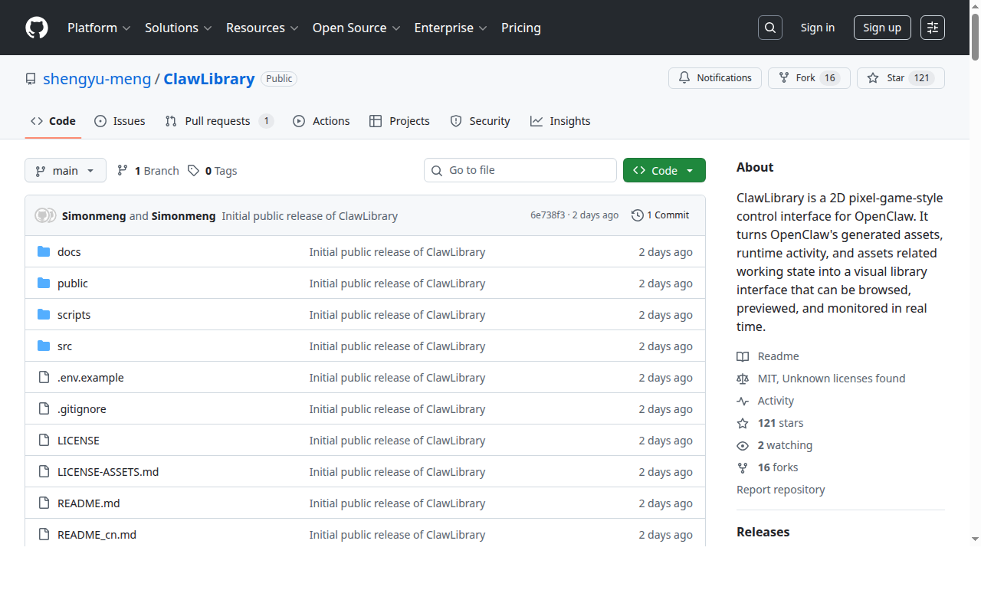Open the shengyu-meng owner profile link
The height and width of the screenshot is (613, 981).
pos(97,79)
